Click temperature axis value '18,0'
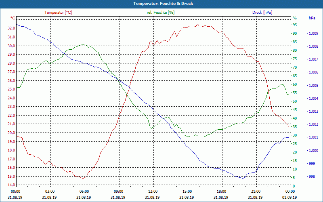 point(11,150)
